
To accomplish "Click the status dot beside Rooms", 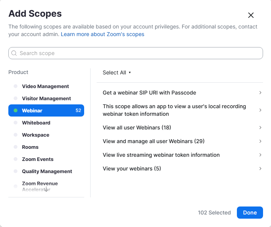I will [16, 147].
